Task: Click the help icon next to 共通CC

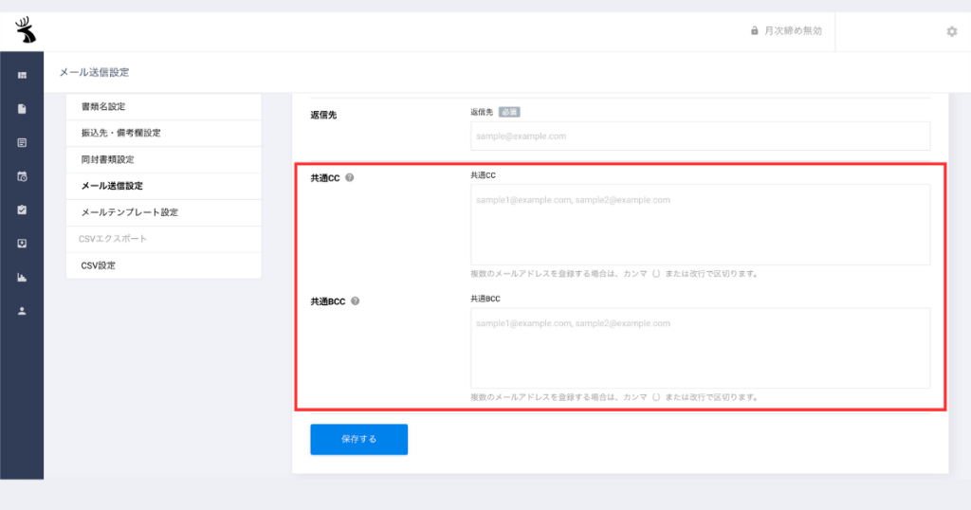Action: [349, 177]
